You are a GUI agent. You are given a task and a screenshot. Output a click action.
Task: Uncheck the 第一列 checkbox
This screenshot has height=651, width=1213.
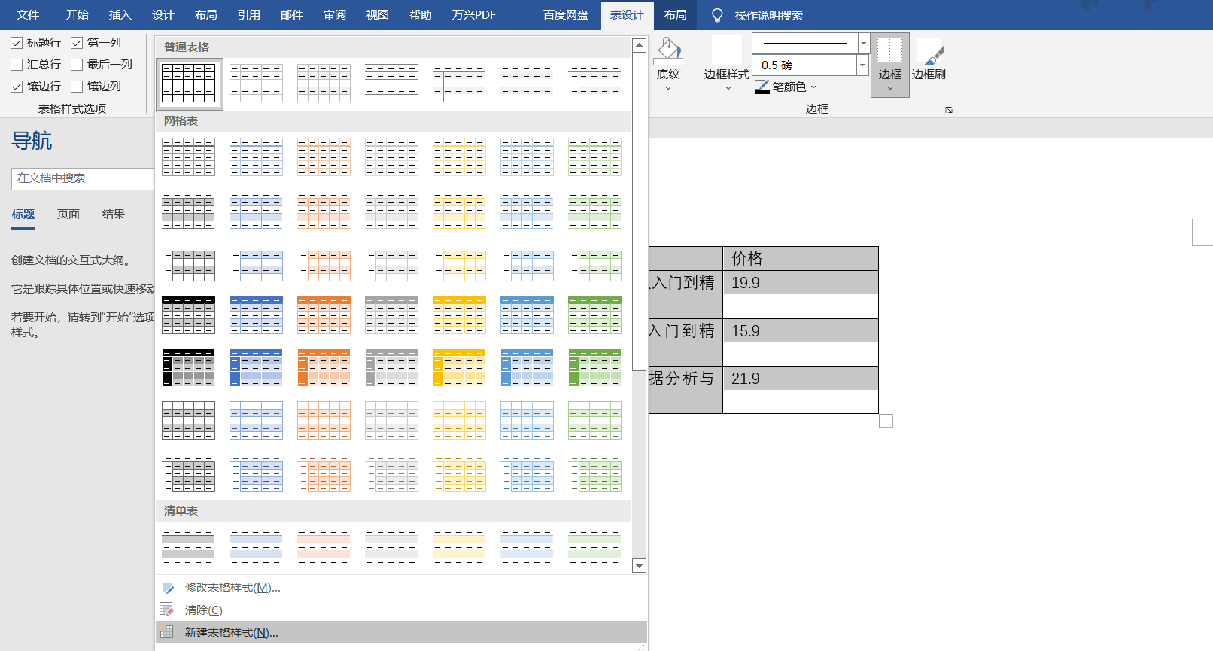click(77, 43)
